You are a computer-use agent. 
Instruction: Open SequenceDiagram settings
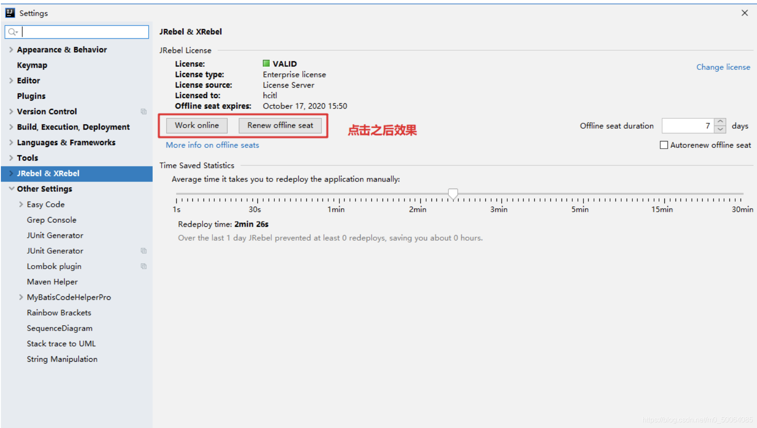pyautogui.click(x=60, y=328)
